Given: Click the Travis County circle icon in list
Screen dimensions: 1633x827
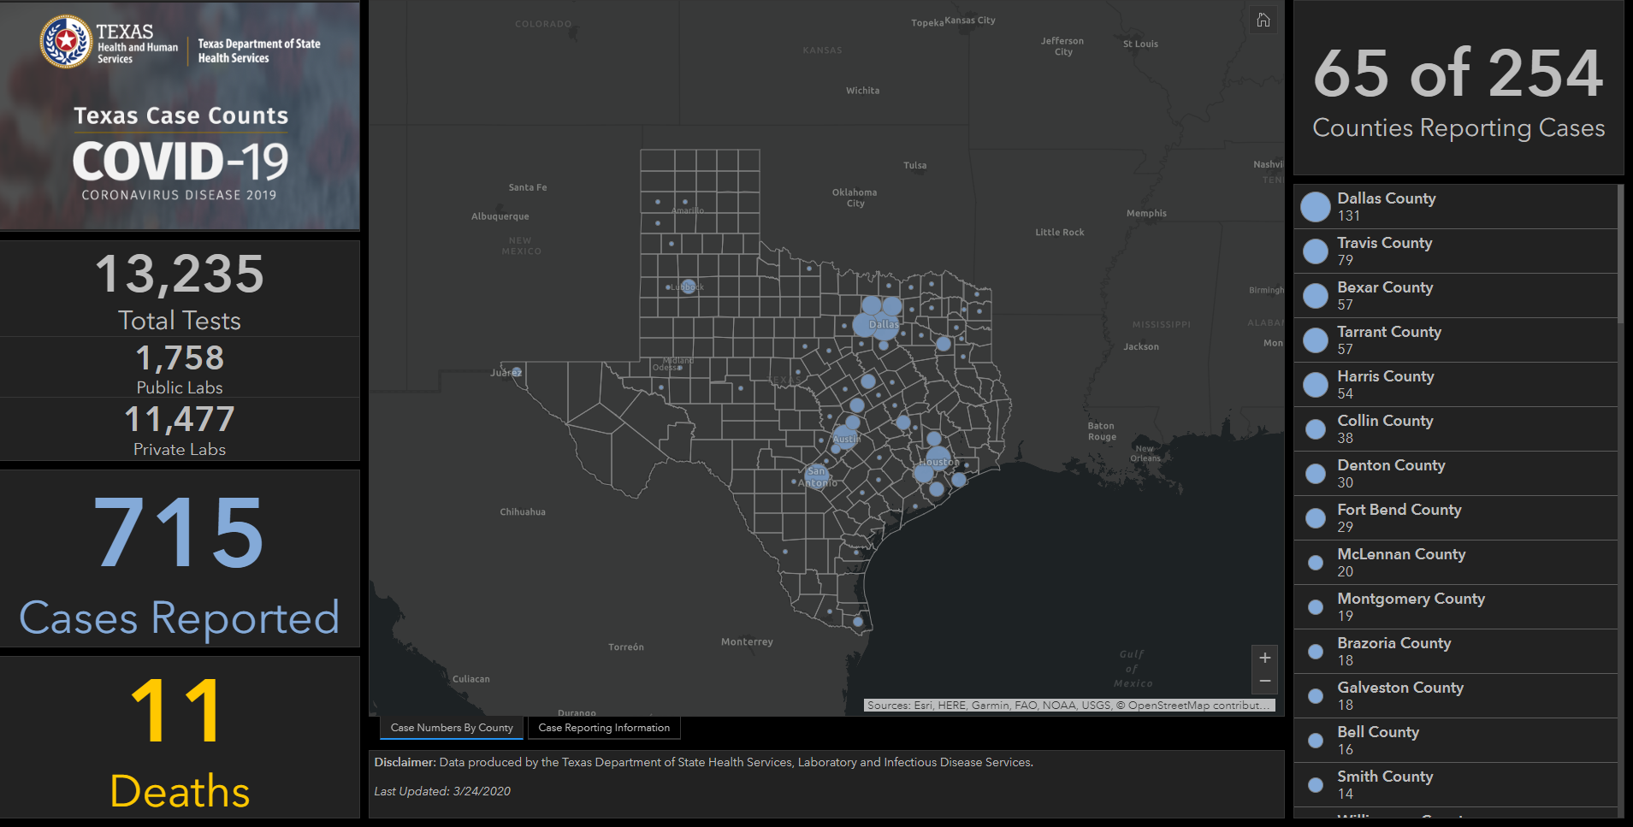Looking at the screenshot, I should pos(1315,251).
